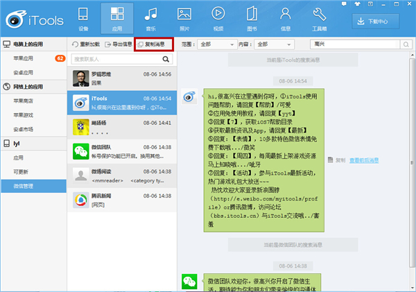Click the message search magnifier icon

click(406, 44)
